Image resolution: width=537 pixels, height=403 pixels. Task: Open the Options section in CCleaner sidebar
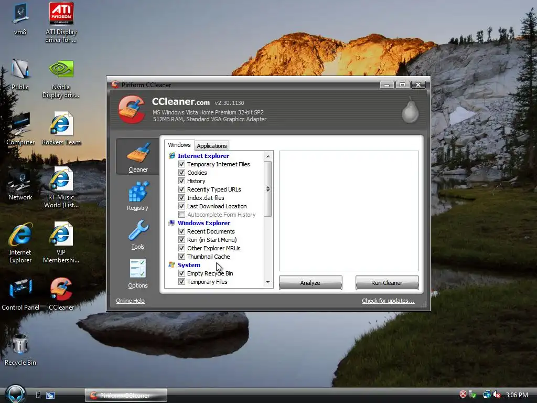[x=138, y=274]
